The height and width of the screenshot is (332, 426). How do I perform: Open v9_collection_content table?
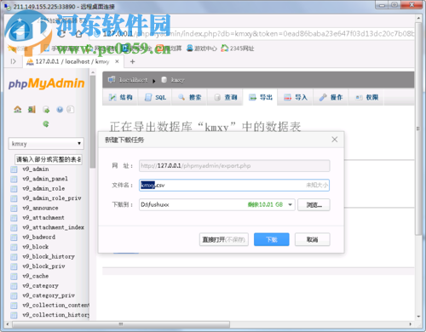56,305
